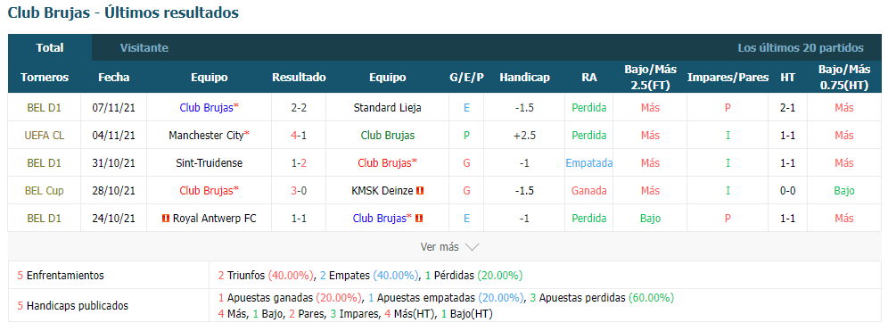Click the BEL Cup tournament label
This screenshot has width=888, height=331.
(45, 191)
